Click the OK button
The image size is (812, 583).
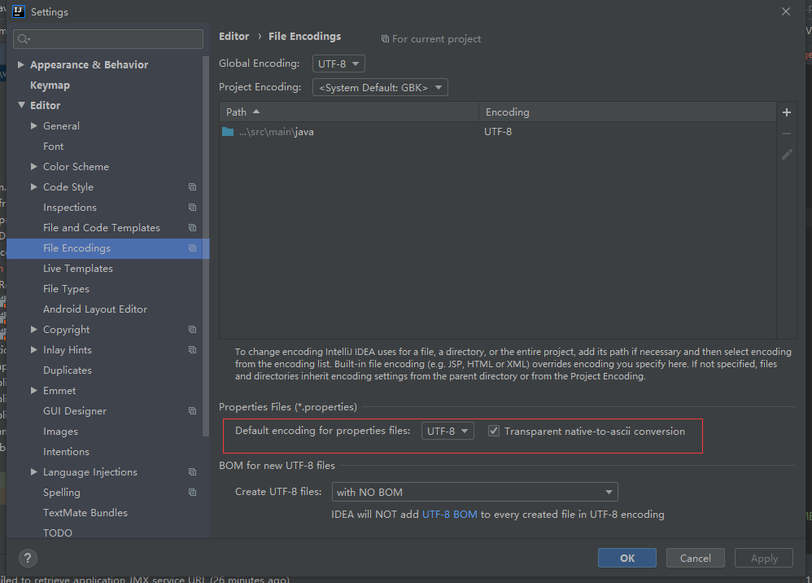coord(627,558)
